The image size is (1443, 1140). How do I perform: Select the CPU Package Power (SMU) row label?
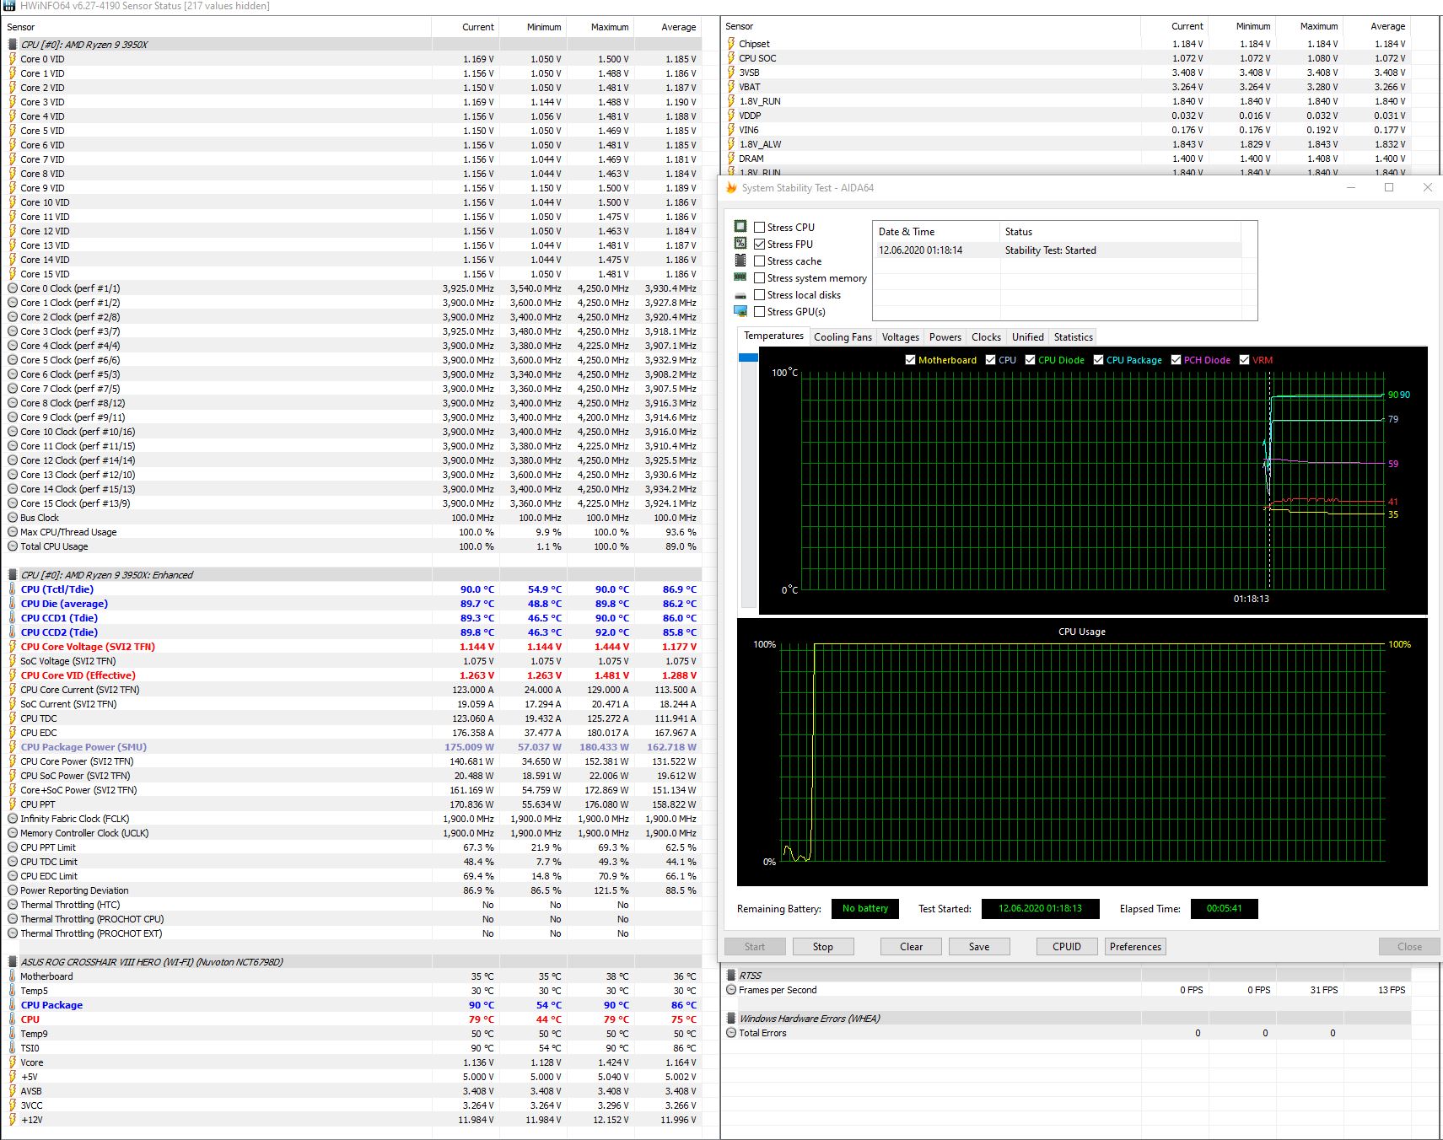point(83,747)
